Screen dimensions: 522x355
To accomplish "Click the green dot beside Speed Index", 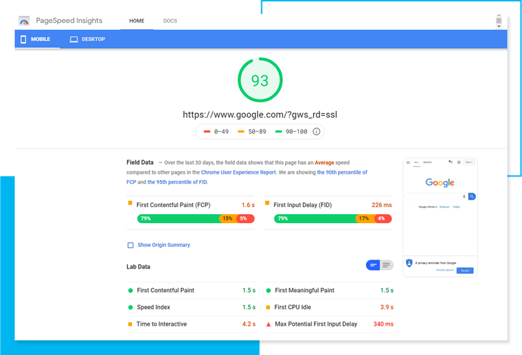I will [131, 307].
